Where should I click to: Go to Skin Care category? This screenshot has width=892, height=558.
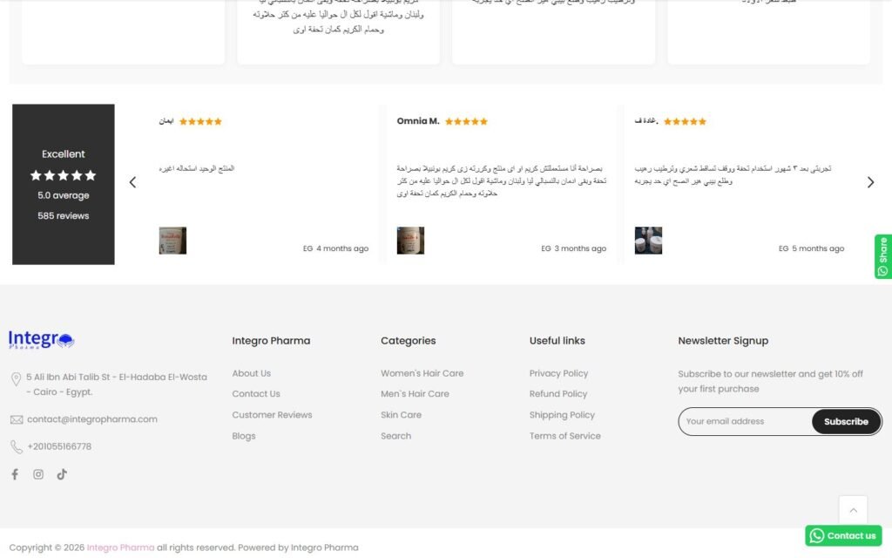[x=401, y=415]
